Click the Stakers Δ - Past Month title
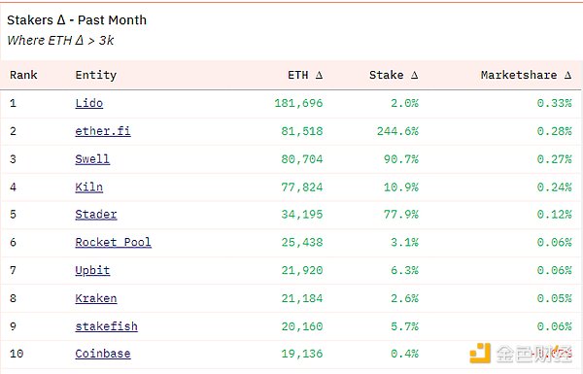 tap(77, 20)
